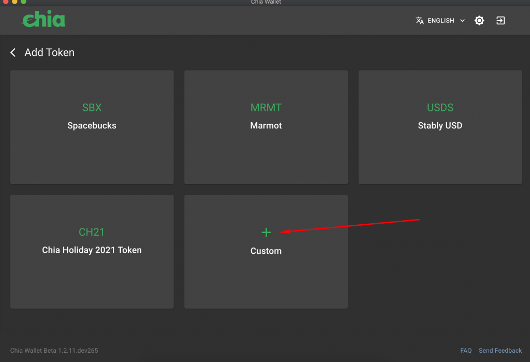530x362 pixels.
Task: Go back using the arrow beside Add Token
Action: (13, 52)
